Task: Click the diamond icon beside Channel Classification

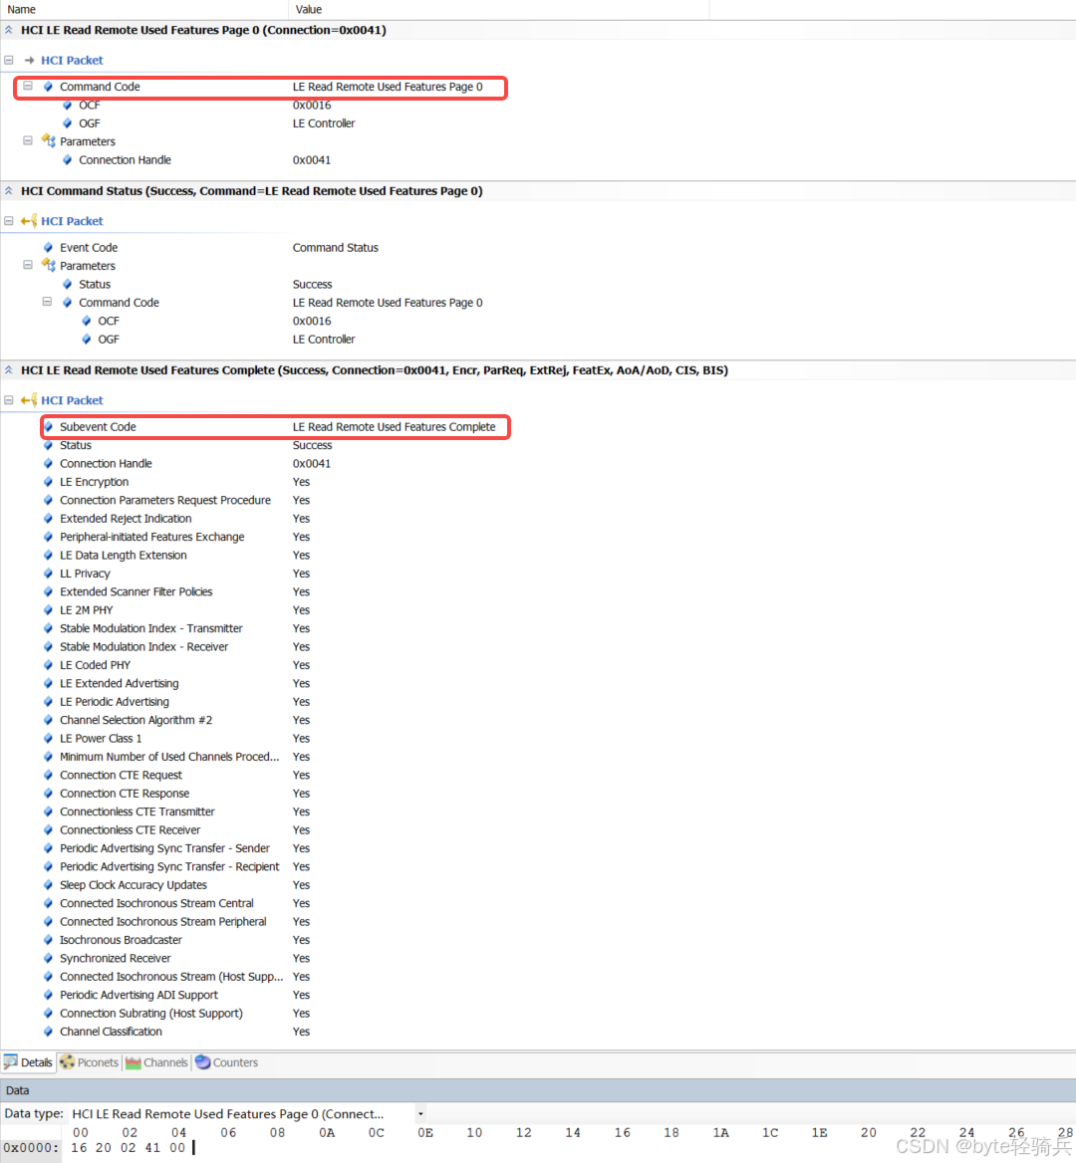Action: tap(48, 1032)
